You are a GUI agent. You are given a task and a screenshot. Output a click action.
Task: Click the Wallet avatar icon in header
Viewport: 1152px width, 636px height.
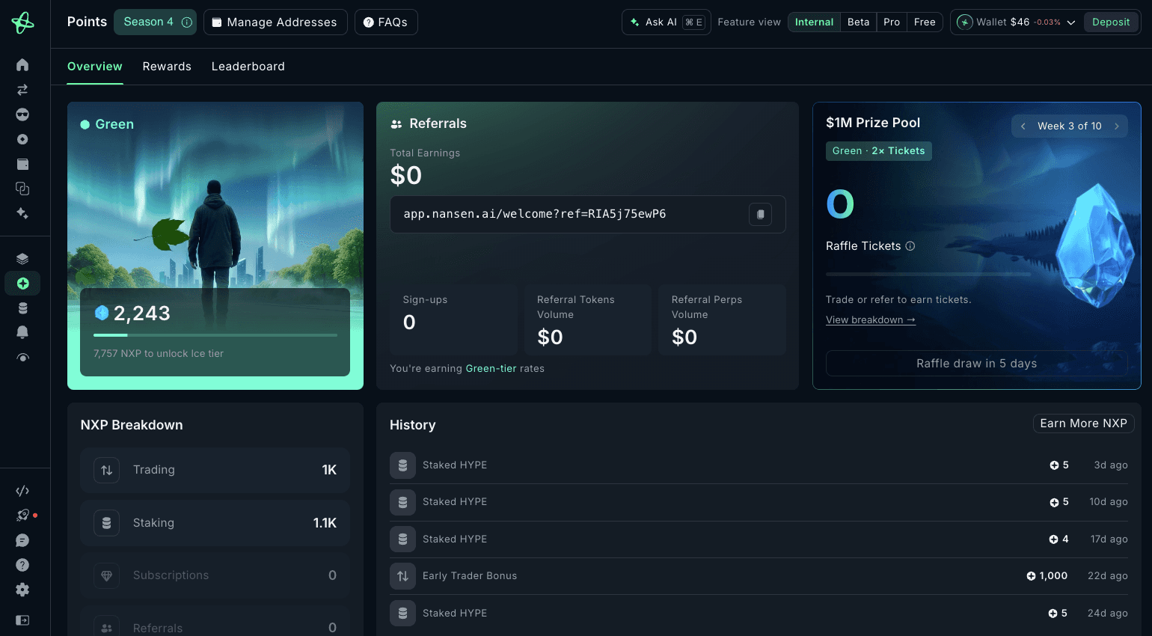(965, 22)
